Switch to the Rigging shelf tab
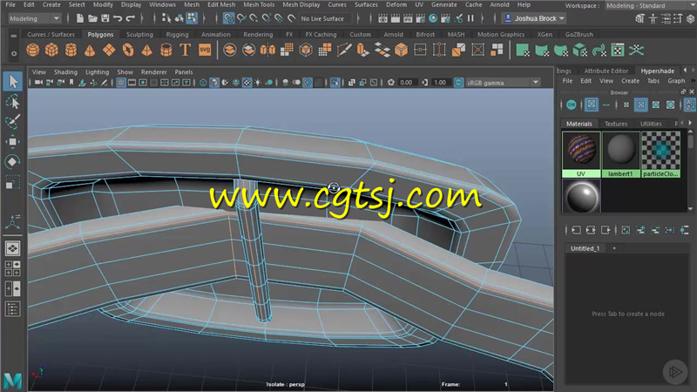 click(177, 34)
